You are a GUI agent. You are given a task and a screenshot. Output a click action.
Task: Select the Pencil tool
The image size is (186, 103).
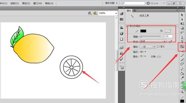[x=182, y=55]
